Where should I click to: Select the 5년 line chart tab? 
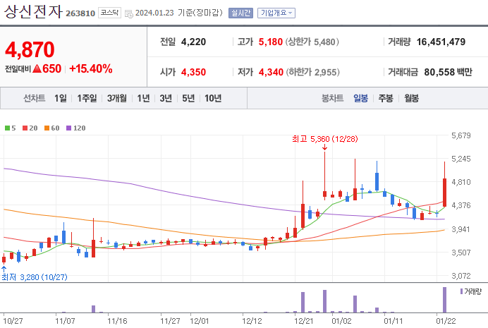188,98
